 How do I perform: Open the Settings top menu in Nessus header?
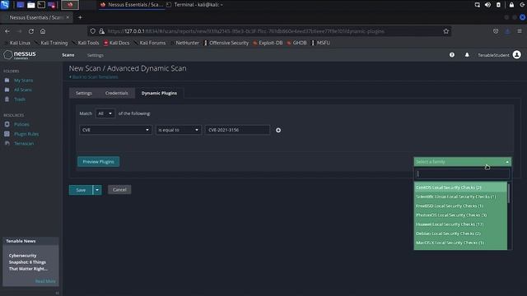(x=96, y=55)
